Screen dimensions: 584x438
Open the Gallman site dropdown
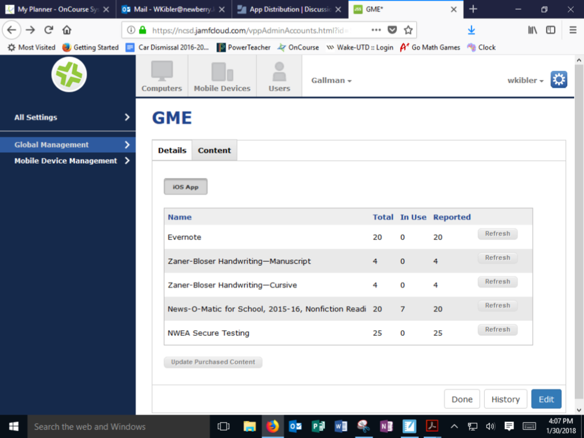click(x=332, y=80)
